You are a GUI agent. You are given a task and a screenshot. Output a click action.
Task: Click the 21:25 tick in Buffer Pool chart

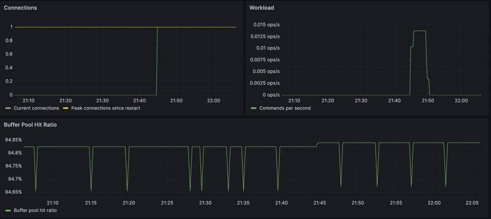coord(167,203)
